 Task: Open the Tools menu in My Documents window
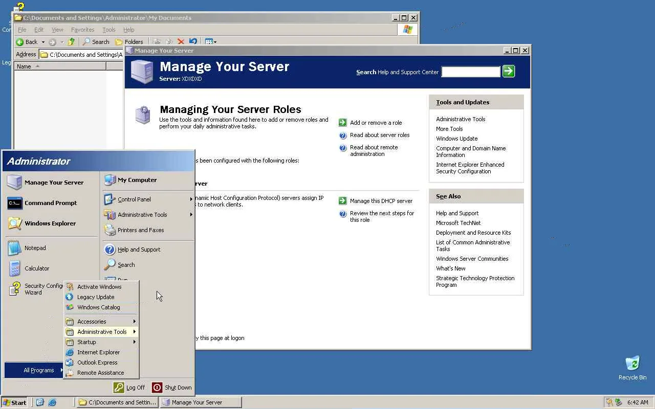pyautogui.click(x=109, y=30)
